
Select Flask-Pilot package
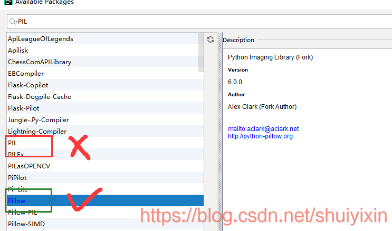coord(105,108)
